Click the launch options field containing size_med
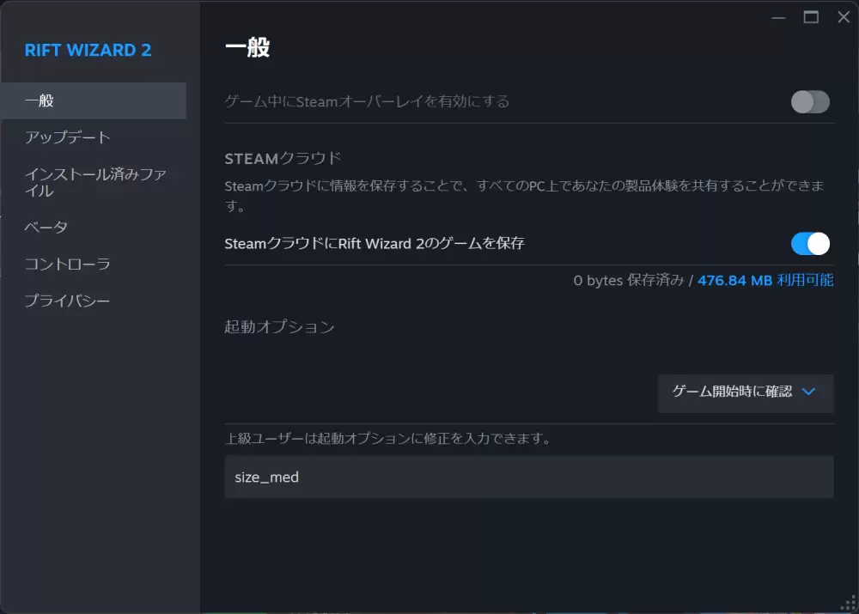This screenshot has height=614, width=859. tap(528, 477)
